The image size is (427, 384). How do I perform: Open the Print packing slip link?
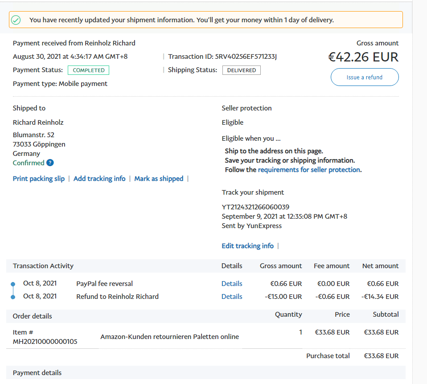point(39,179)
